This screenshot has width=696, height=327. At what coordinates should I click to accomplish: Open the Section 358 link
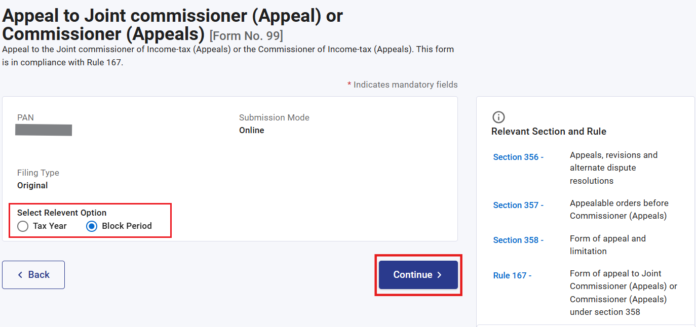518,240
